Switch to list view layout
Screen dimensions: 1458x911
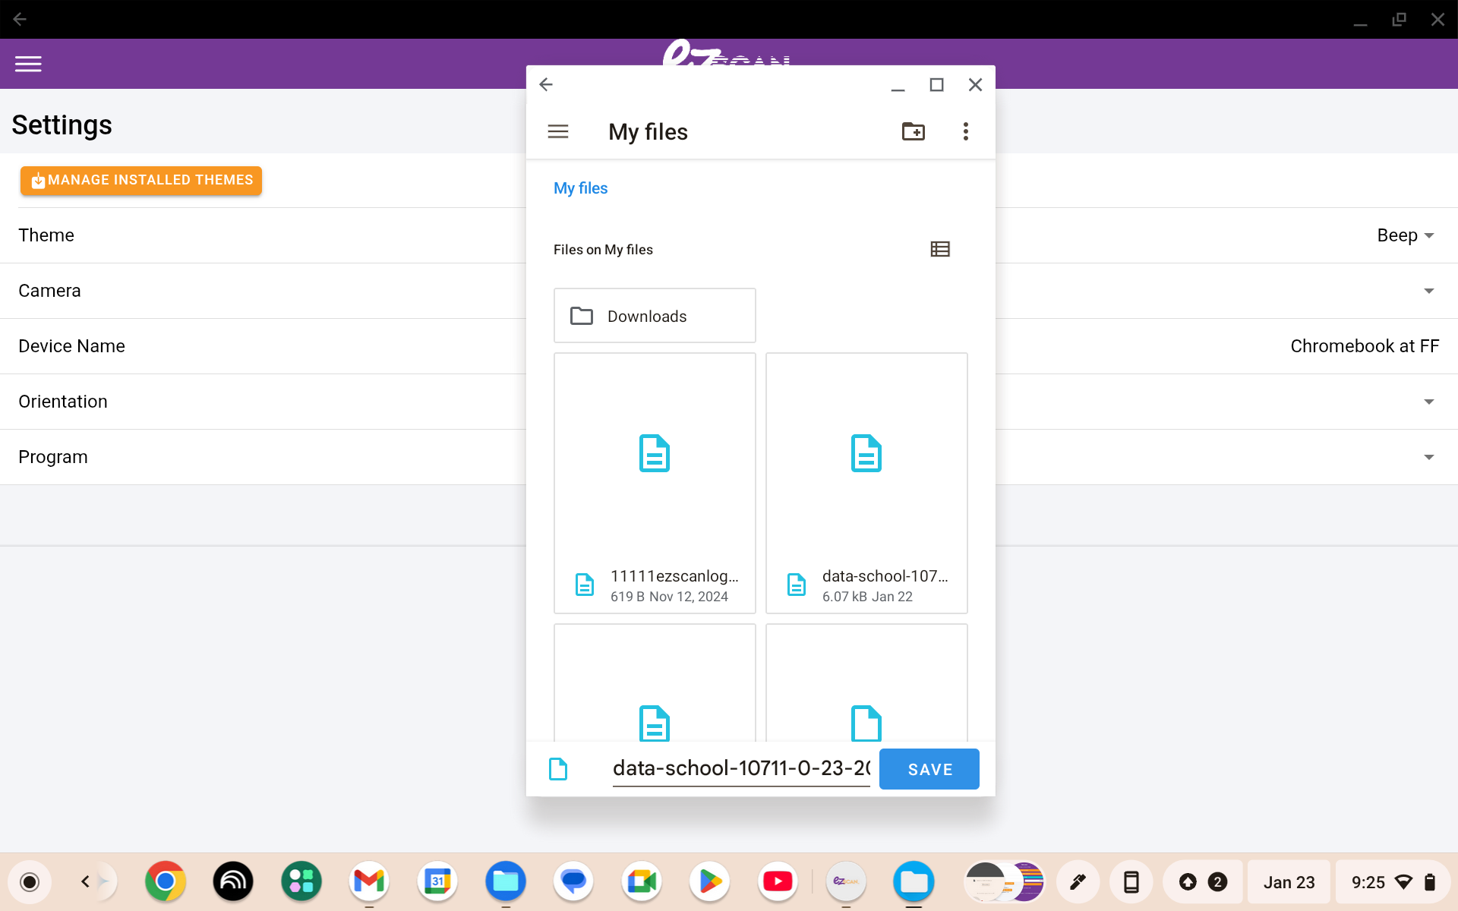tap(940, 249)
